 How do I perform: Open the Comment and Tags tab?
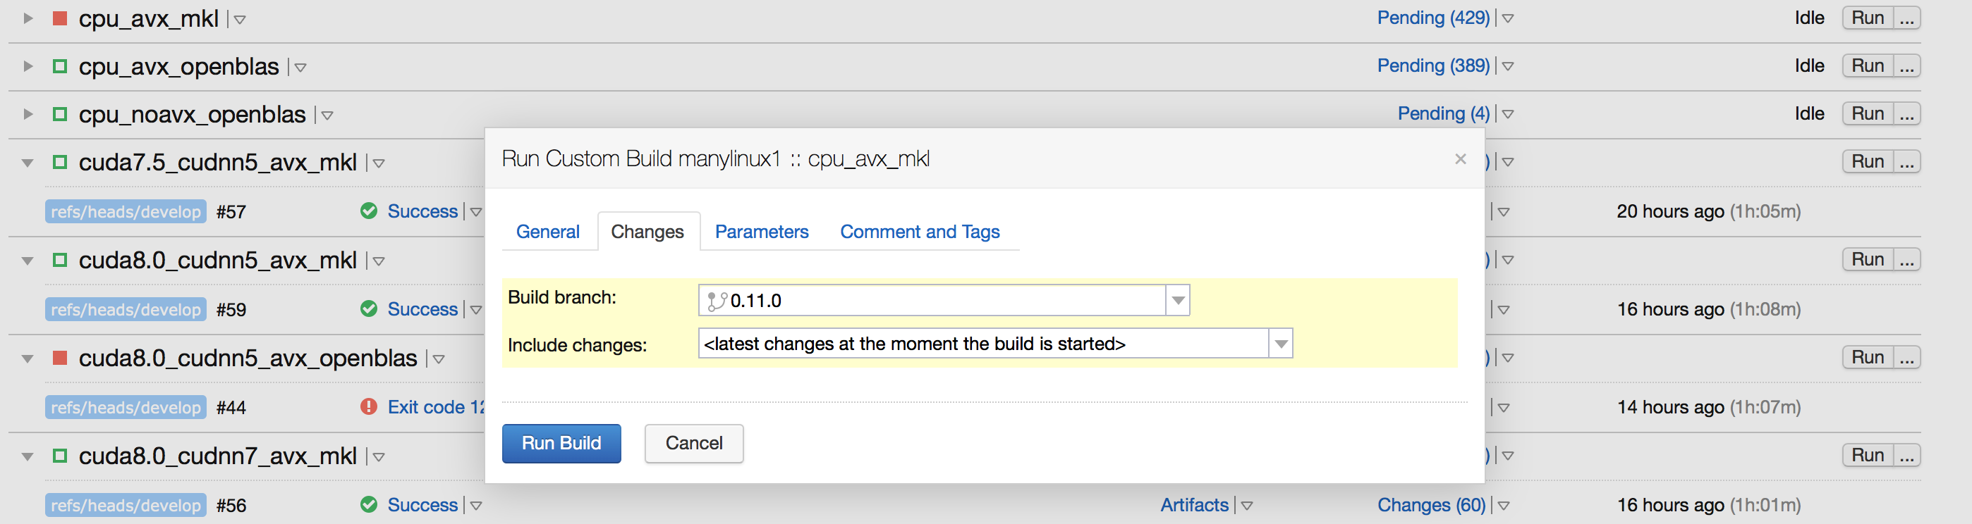tap(920, 232)
